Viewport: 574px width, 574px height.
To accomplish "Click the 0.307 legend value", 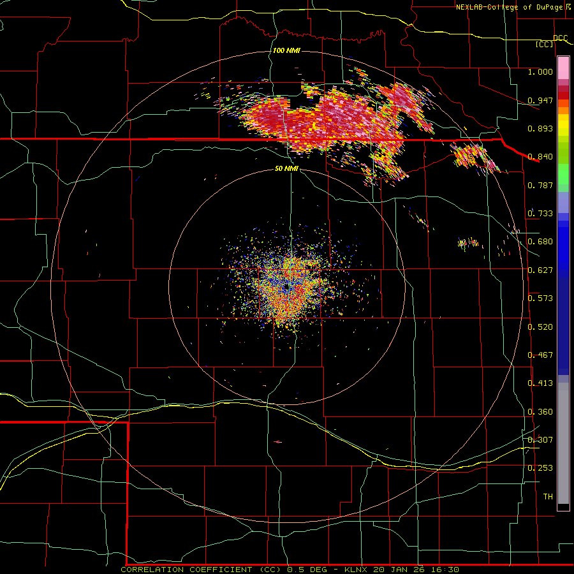I will pyautogui.click(x=540, y=440).
